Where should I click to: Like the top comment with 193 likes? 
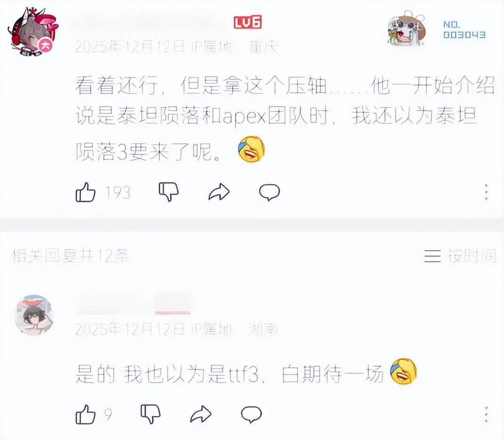point(86,192)
